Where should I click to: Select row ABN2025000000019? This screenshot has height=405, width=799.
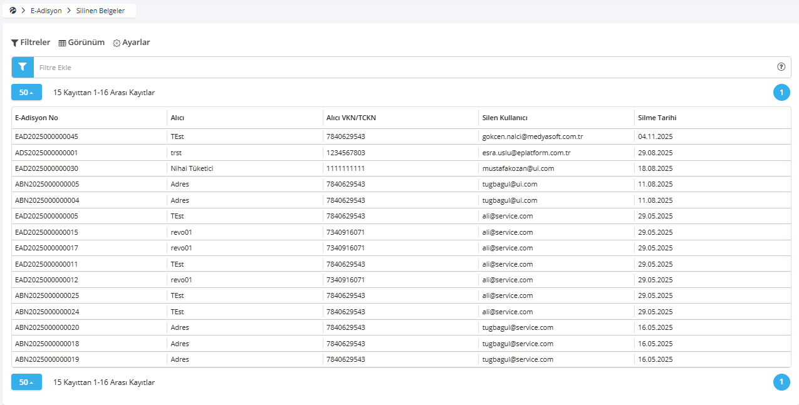point(401,359)
